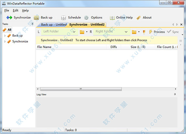Click the Back up toolbar icon
Image resolution: width=186 pixels, height=134 pixels.
tap(37, 18)
